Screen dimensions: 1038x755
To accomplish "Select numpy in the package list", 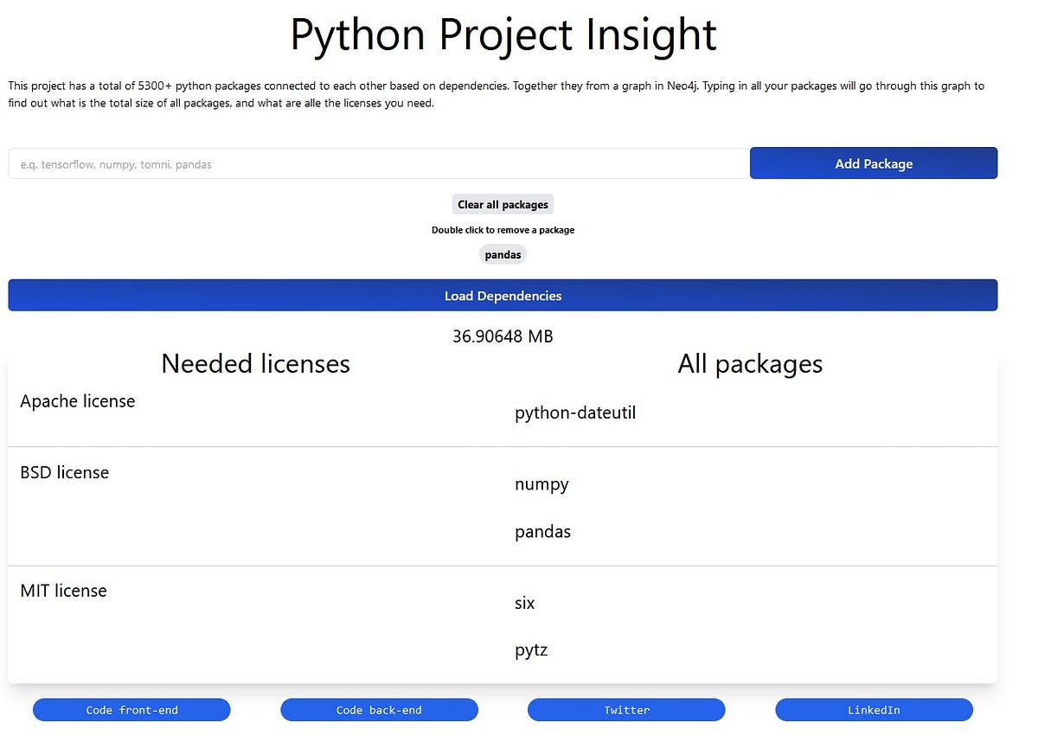I will (x=541, y=484).
